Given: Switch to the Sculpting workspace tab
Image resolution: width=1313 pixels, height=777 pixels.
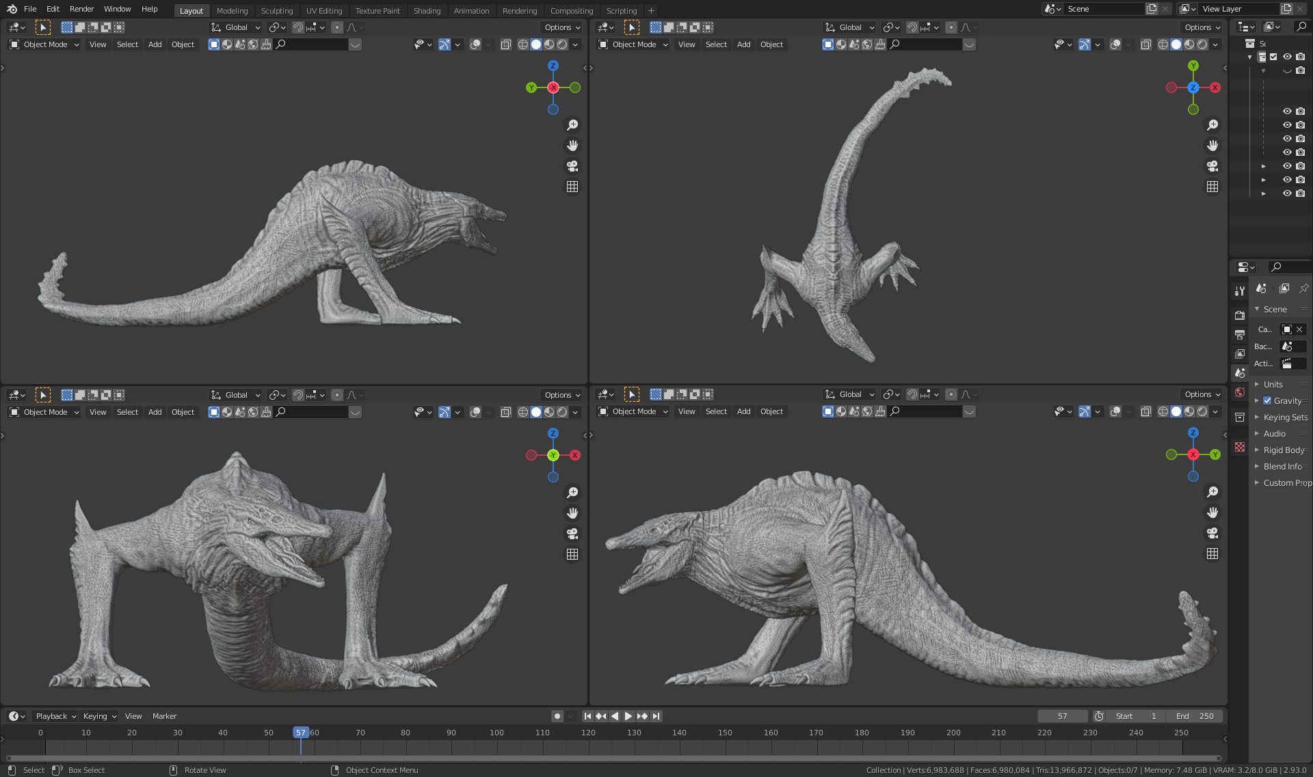Looking at the screenshot, I should pyautogui.click(x=276, y=10).
